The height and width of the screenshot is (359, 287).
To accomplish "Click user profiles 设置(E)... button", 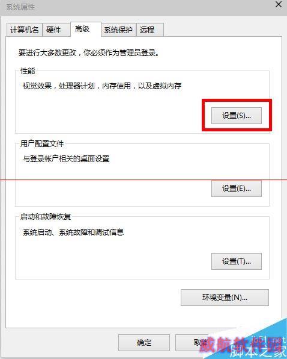I will pos(237,189).
